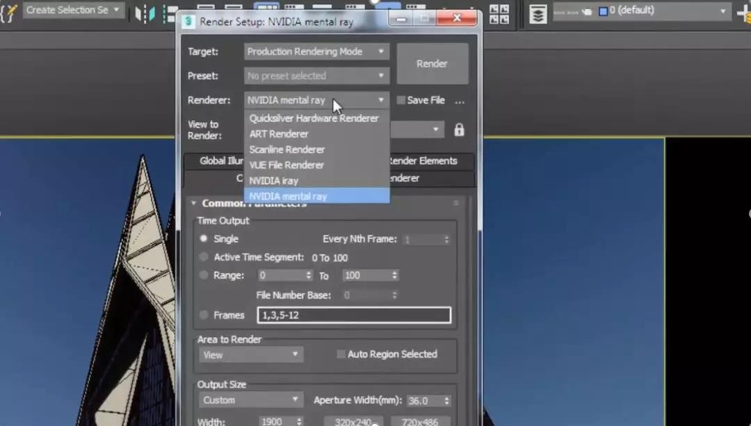Minimize the Render Setup dialog

pos(401,19)
